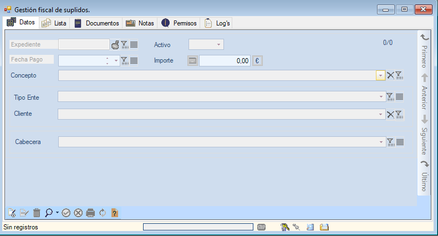438x236 pixels.
Task: Click the euro currency button
Action: 257,61
